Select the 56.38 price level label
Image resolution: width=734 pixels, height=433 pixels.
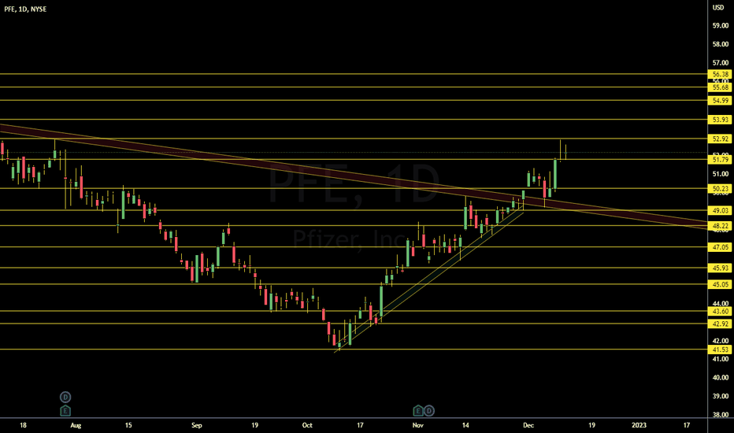click(720, 75)
